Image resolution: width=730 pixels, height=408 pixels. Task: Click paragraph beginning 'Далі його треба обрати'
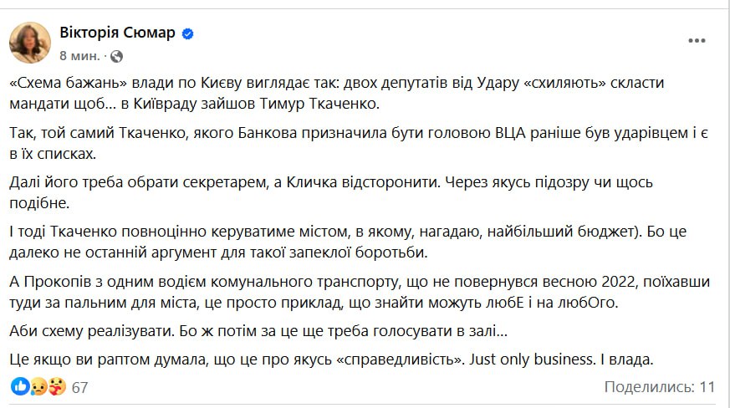coord(331,192)
